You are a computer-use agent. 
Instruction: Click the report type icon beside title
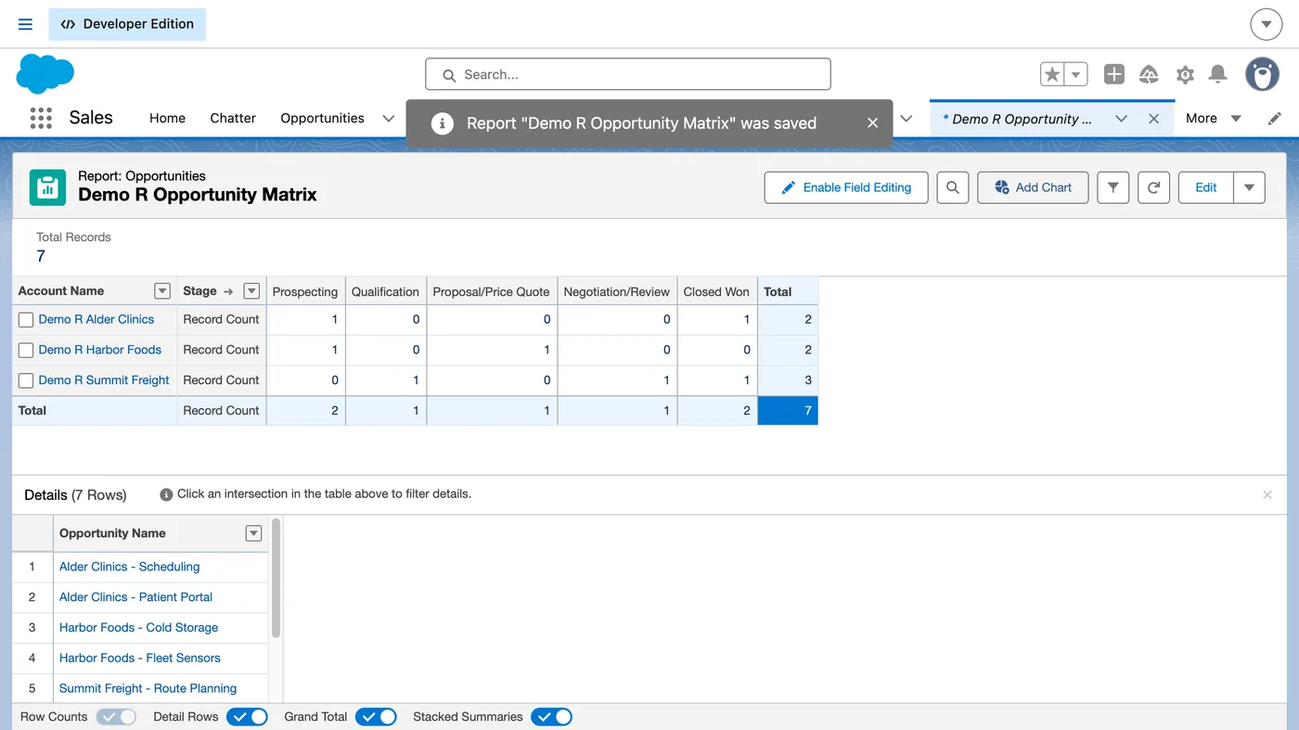click(x=47, y=187)
